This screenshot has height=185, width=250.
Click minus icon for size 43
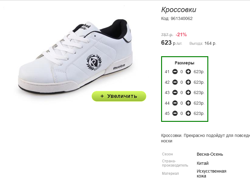(175, 92)
